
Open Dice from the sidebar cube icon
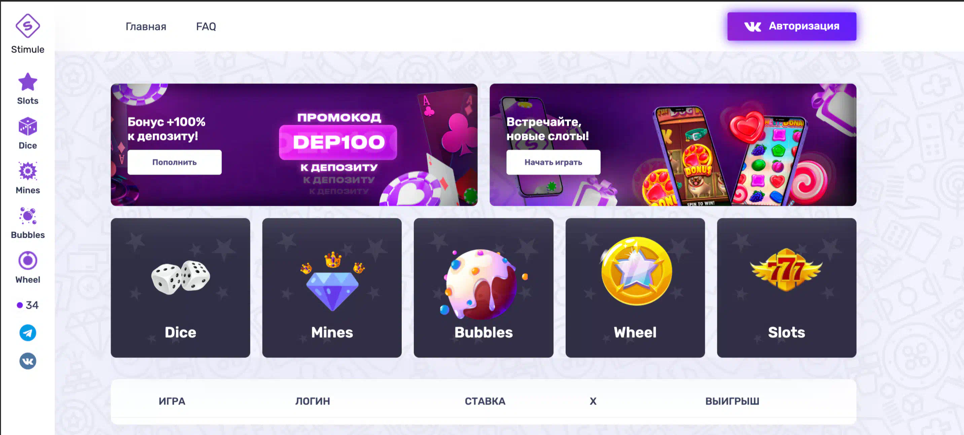(28, 127)
